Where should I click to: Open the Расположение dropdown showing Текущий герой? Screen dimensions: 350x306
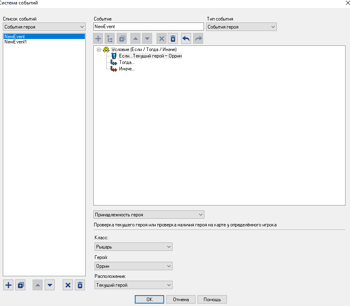pos(134,285)
